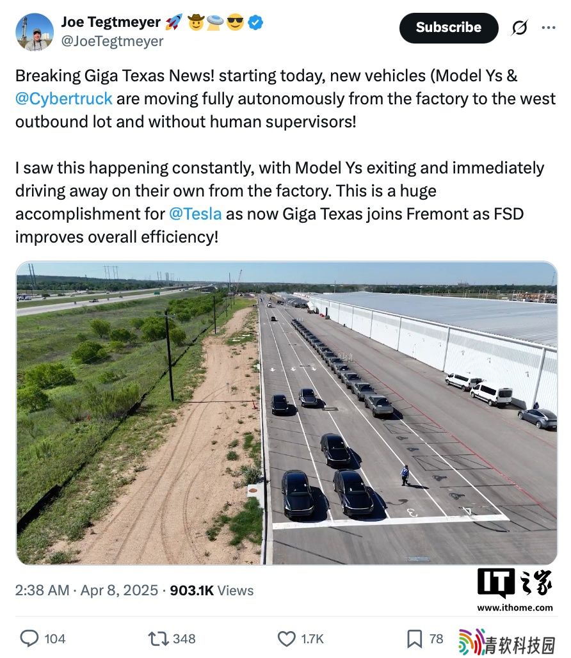
Task: Open the @Cybertruck mention link
Action: click(64, 99)
